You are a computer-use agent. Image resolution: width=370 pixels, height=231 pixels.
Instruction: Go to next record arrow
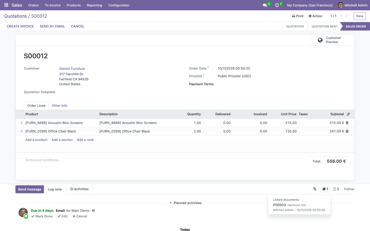pyautogui.click(x=347, y=16)
